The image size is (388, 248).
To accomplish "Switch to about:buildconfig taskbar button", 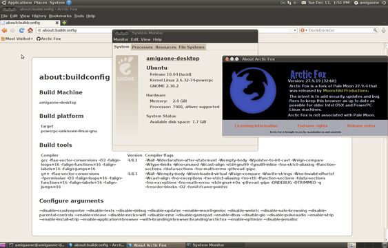I will coord(96,245).
